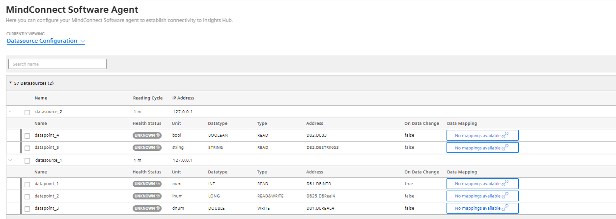
Task: Click the true On Data Change value
Action: click(x=409, y=184)
